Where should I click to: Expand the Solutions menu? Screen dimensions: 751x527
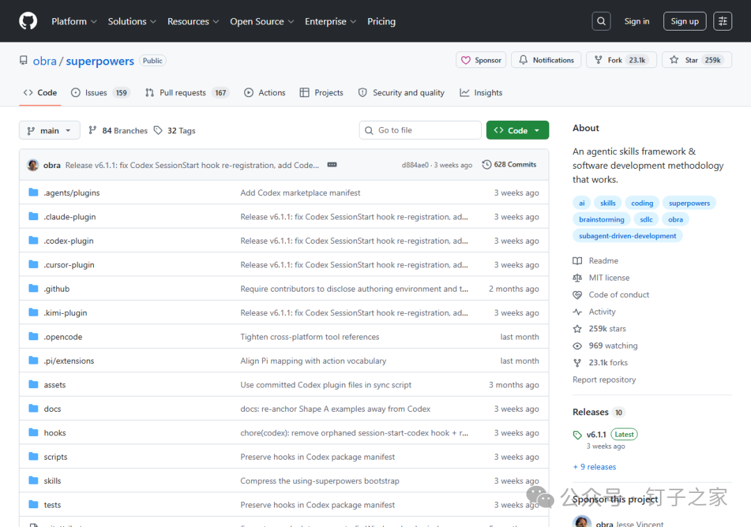pyautogui.click(x=131, y=22)
